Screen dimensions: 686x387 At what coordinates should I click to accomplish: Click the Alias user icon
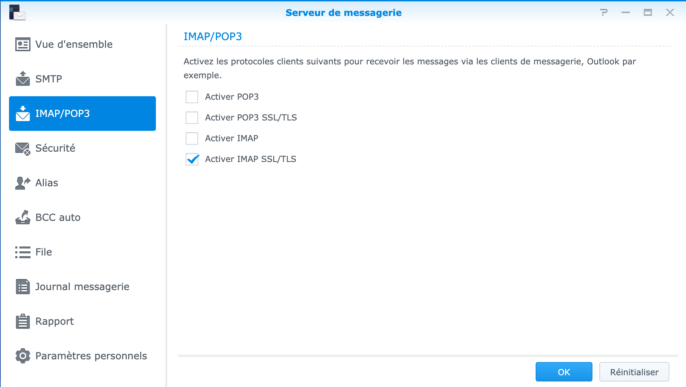(23, 183)
